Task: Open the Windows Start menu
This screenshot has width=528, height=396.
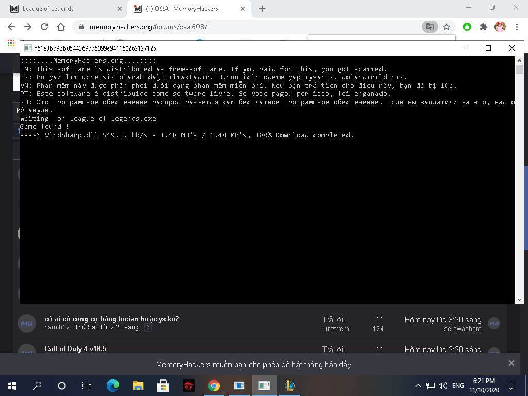Action: point(12,386)
